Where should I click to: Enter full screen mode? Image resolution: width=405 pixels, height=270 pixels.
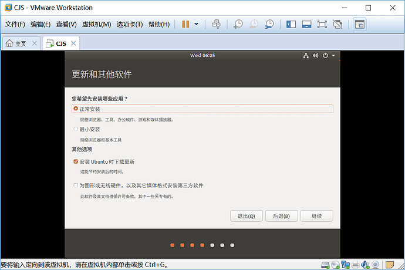[322, 24]
